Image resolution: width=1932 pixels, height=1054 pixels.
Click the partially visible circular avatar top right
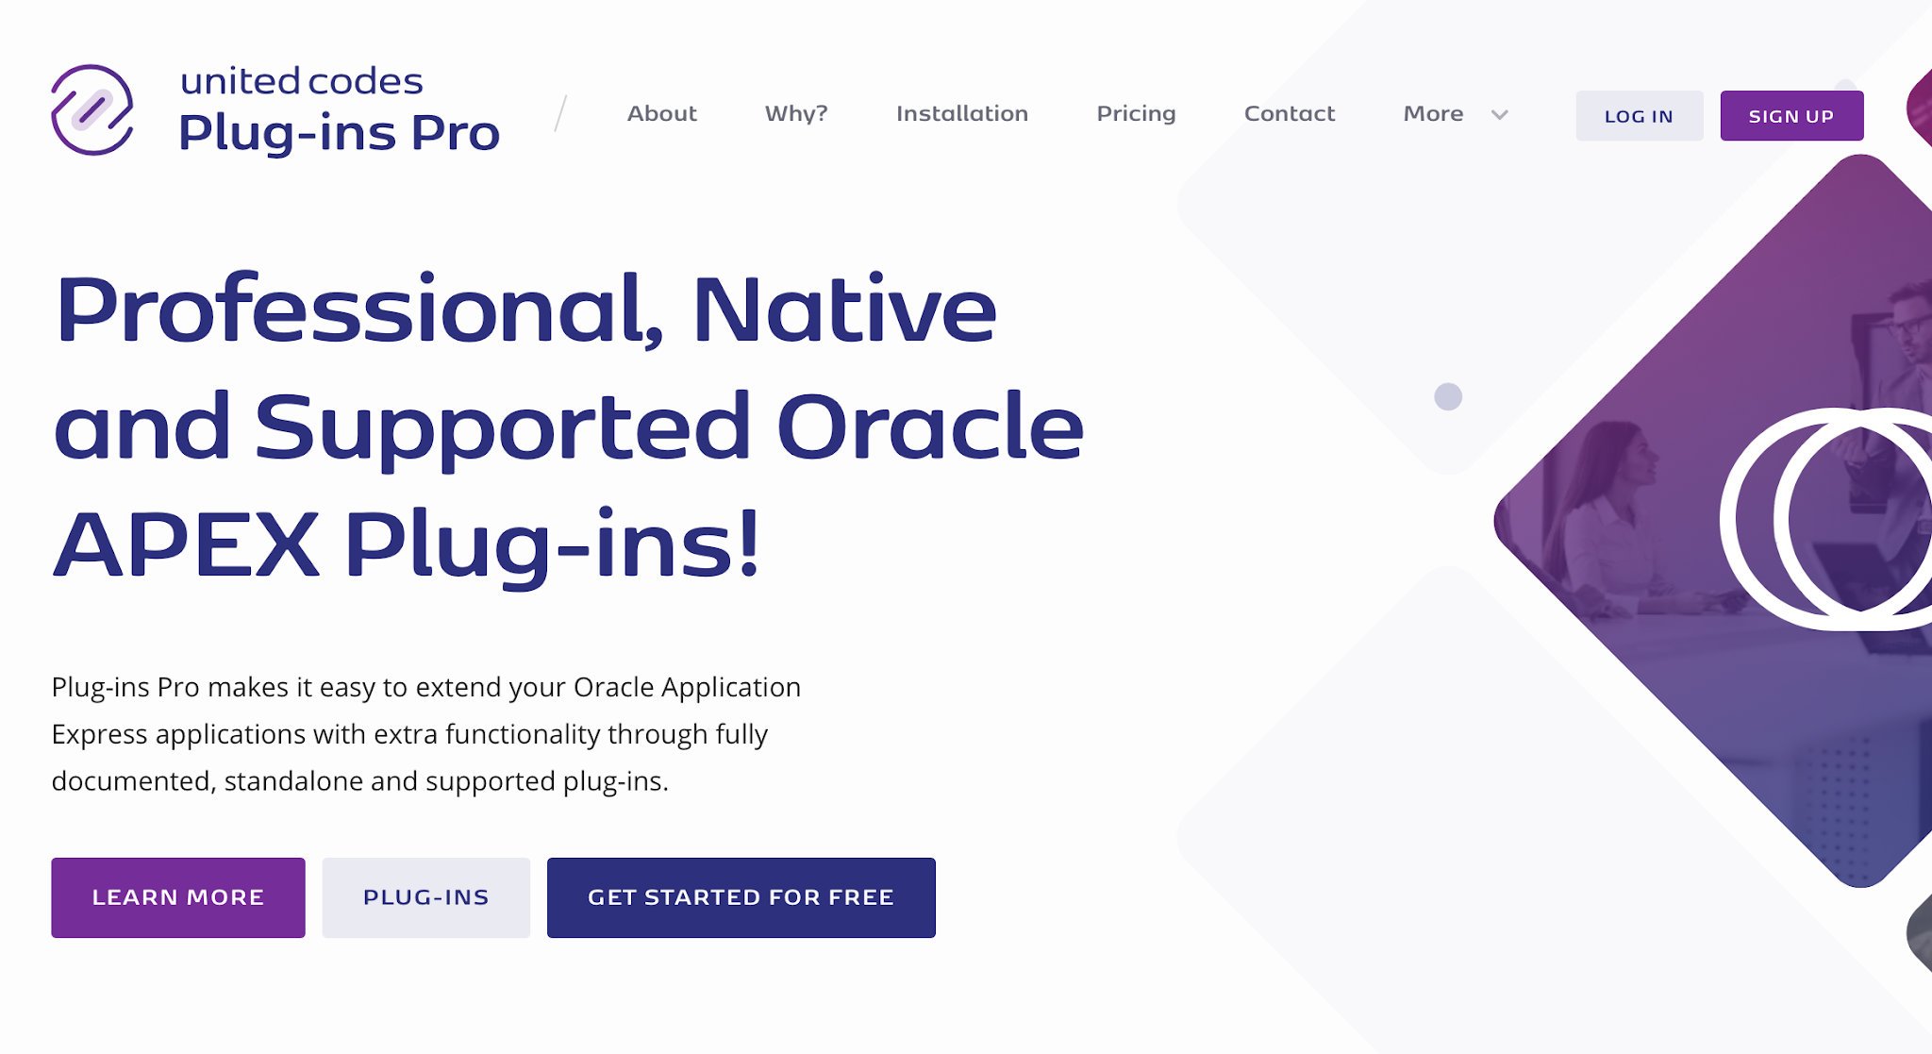pyautogui.click(x=1920, y=104)
